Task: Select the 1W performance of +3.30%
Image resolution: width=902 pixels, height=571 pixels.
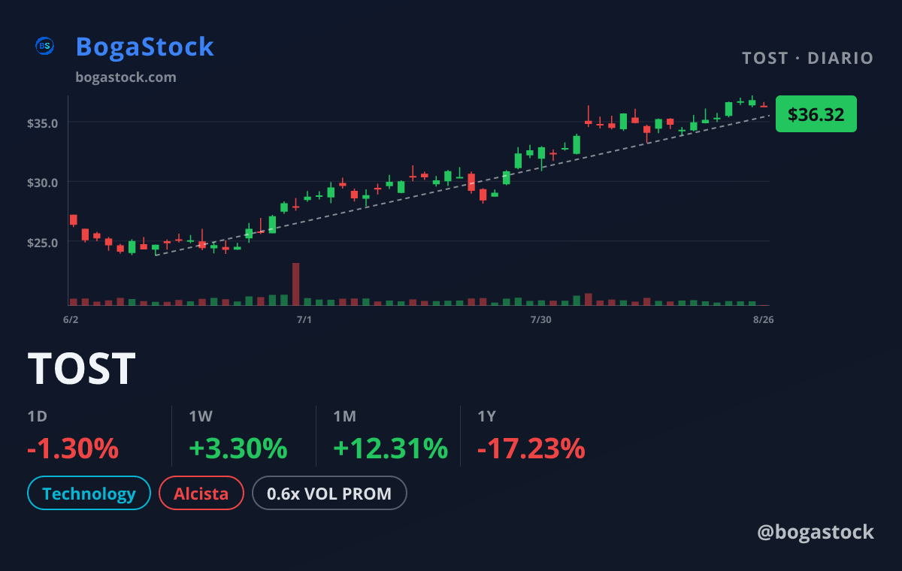Action: click(238, 449)
